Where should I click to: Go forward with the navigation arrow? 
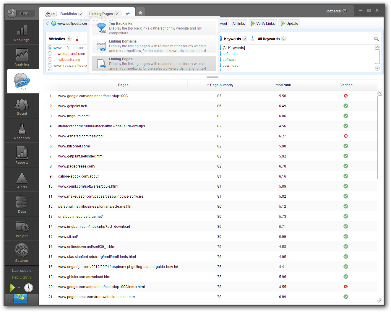[x=54, y=14]
